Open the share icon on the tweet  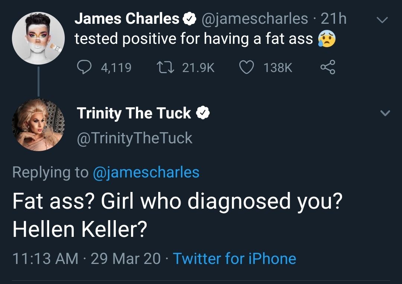point(329,67)
